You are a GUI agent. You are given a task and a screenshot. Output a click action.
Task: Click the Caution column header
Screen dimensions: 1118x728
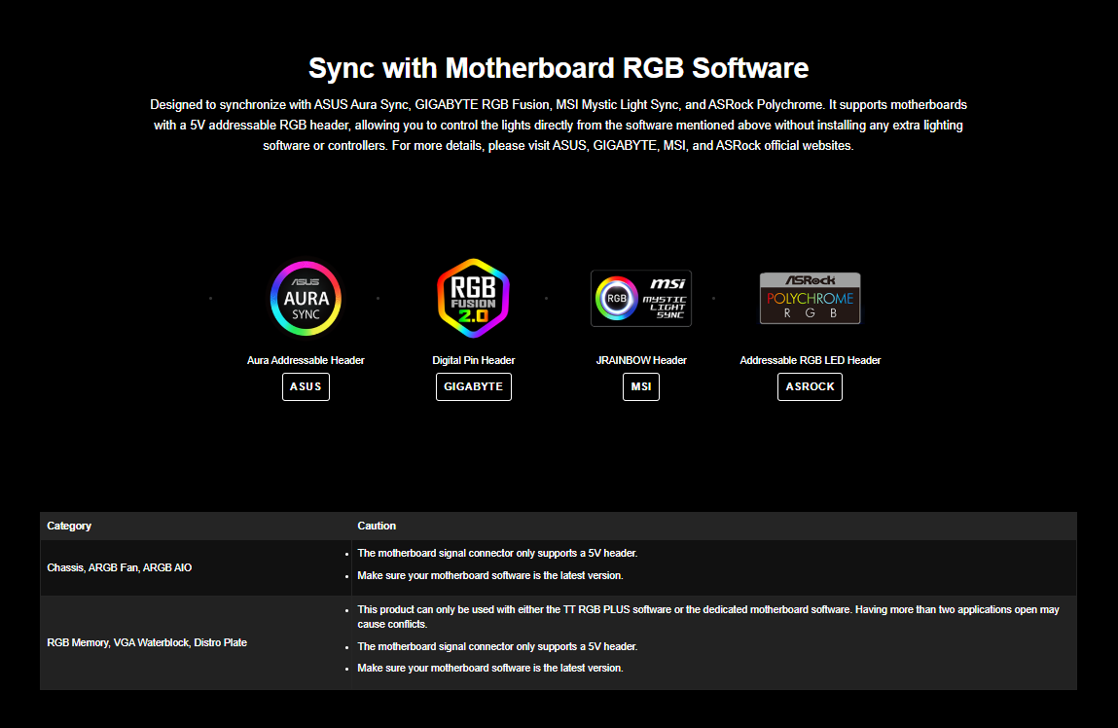pos(377,526)
